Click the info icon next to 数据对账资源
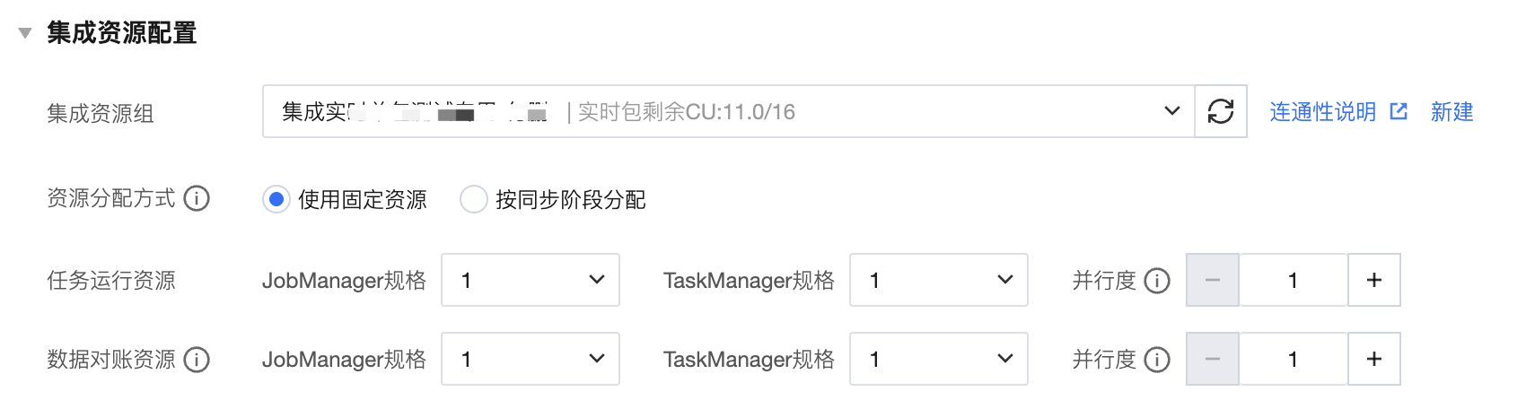Viewport: 1535px width, 409px height. (197, 360)
